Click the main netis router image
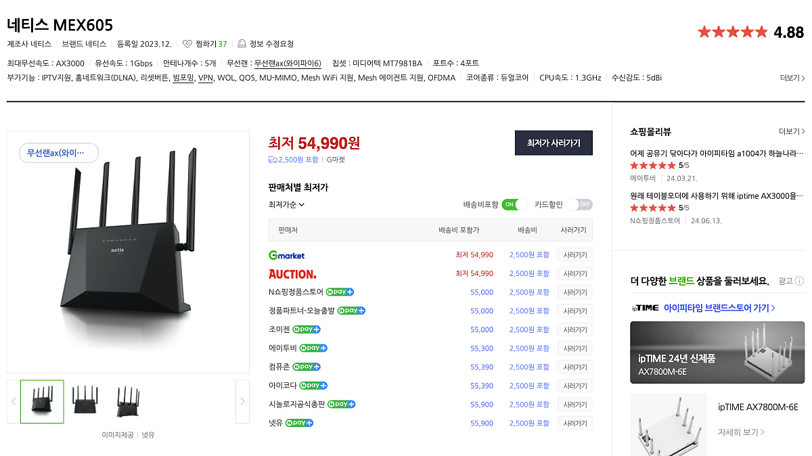 [x=128, y=252]
